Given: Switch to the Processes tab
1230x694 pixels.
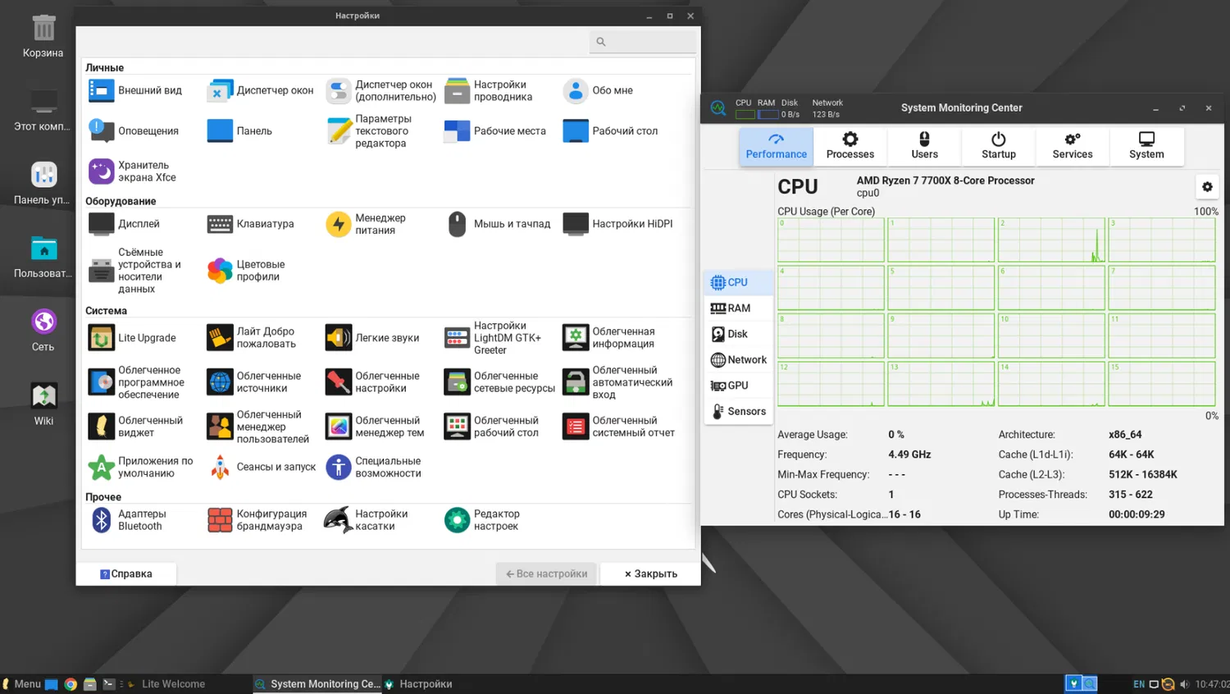Looking at the screenshot, I should coord(850,146).
